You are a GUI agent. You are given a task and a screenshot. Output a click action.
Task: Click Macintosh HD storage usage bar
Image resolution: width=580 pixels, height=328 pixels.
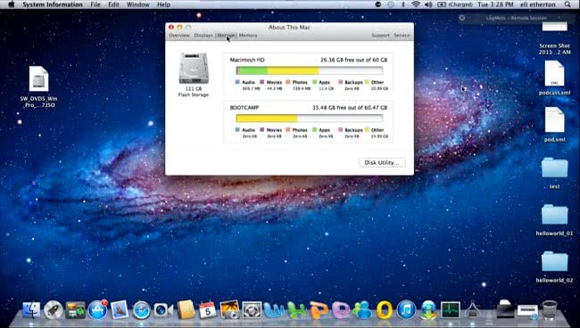pos(310,70)
